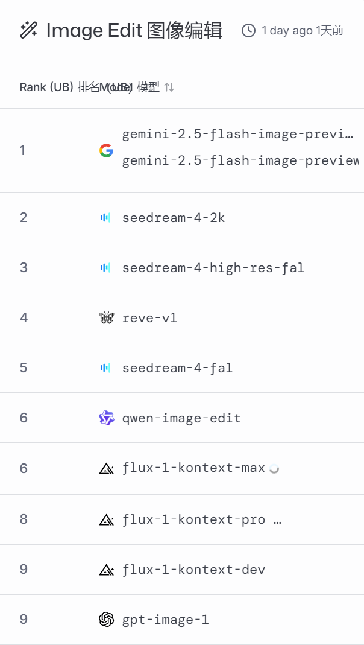Click the gpt-image-1 model name
The width and height of the screenshot is (364, 645).
tap(165, 619)
